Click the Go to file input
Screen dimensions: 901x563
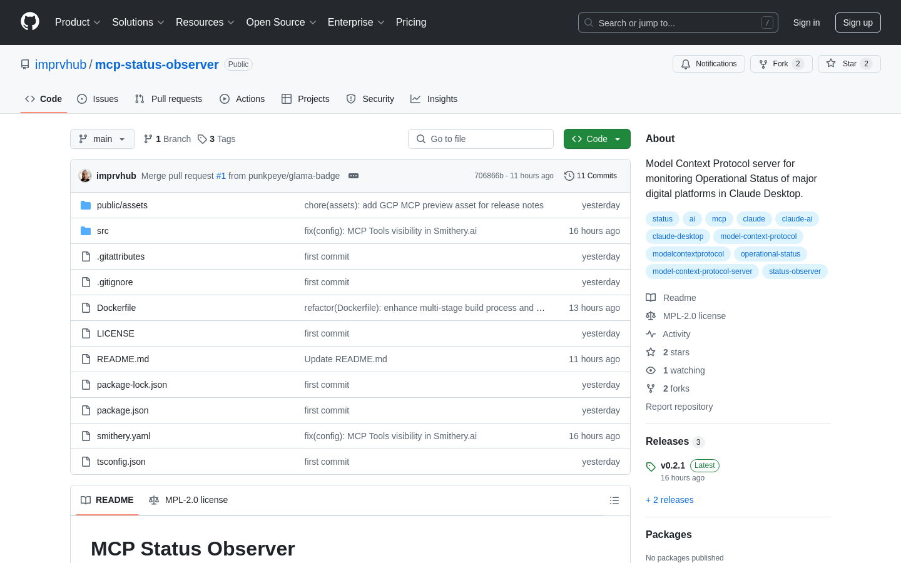tap(481, 139)
